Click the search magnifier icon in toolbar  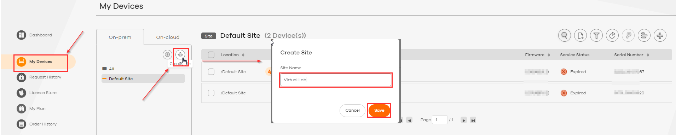564,35
